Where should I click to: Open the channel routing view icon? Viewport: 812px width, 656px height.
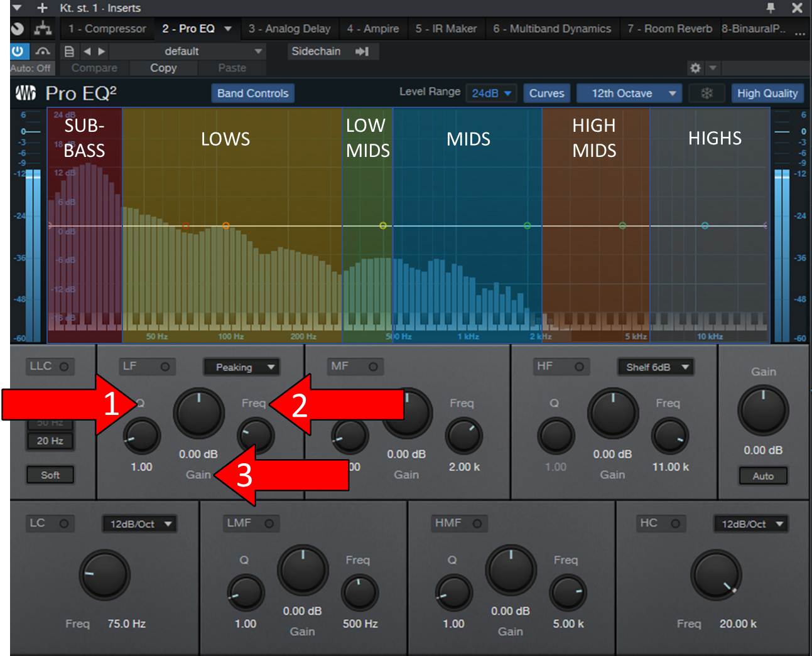(43, 28)
